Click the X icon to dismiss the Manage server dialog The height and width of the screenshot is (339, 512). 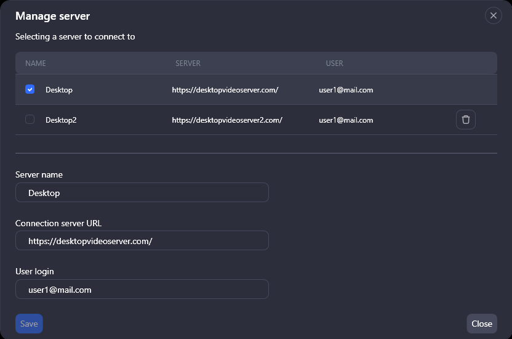click(x=494, y=15)
